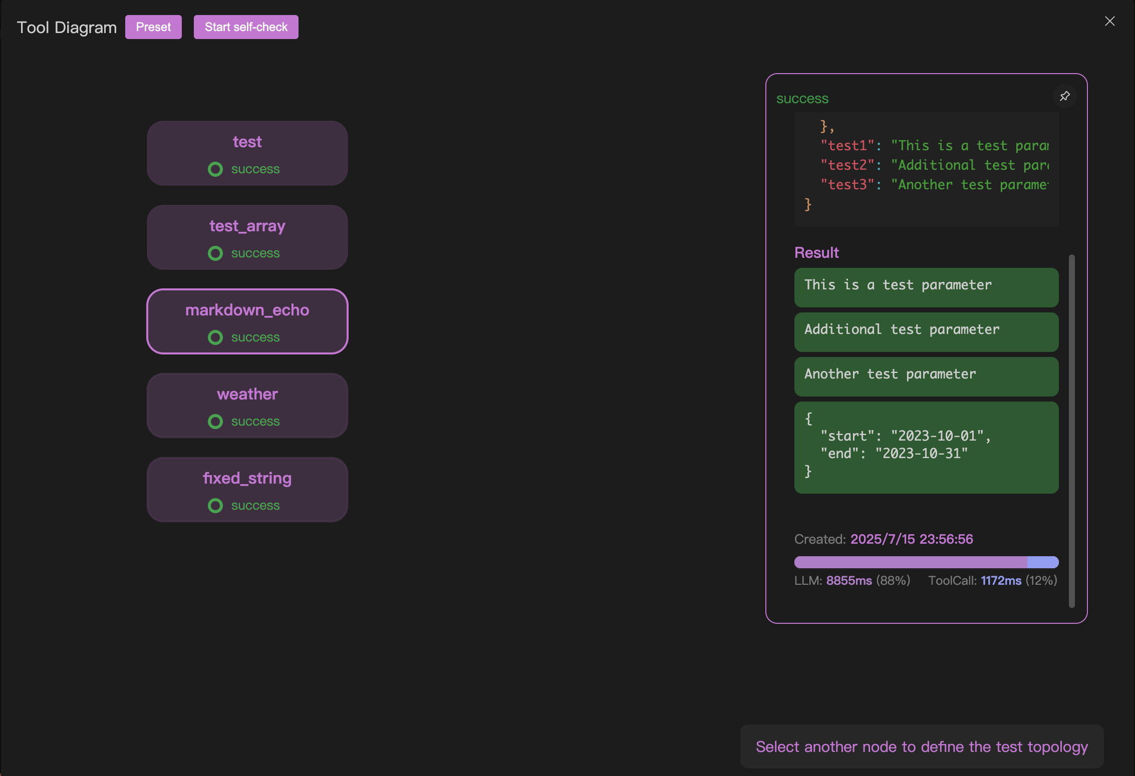This screenshot has height=776, width=1135.
Task: Close the Tool Diagram dialog
Action: tap(1109, 21)
